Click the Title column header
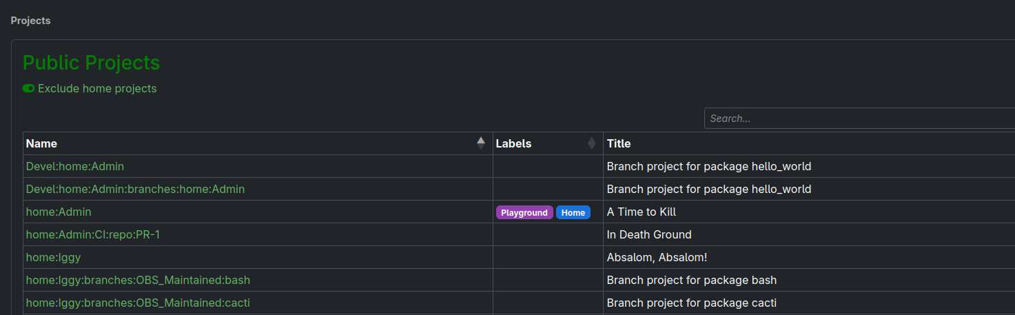The height and width of the screenshot is (315, 1015). click(618, 143)
